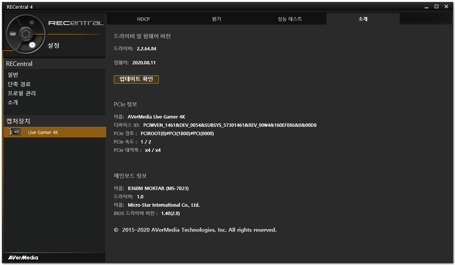Click PCIe bandwidth value x4 / x4

coord(153,150)
